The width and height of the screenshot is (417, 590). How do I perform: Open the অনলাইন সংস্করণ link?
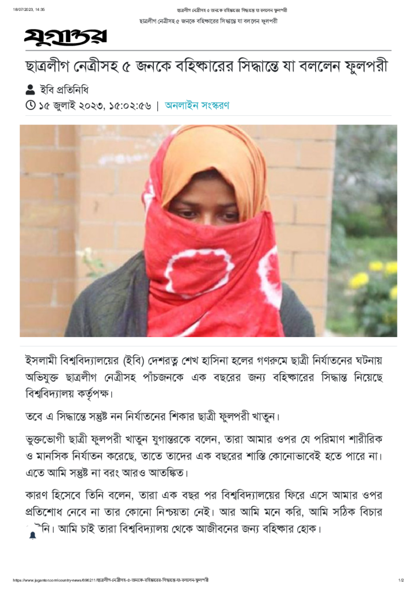click(197, 105)
